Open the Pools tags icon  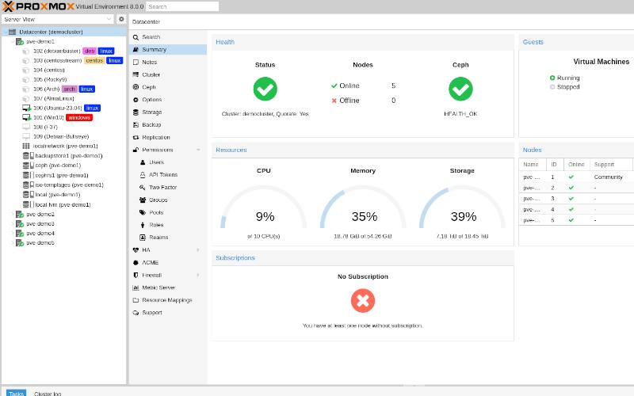point(143,212)
